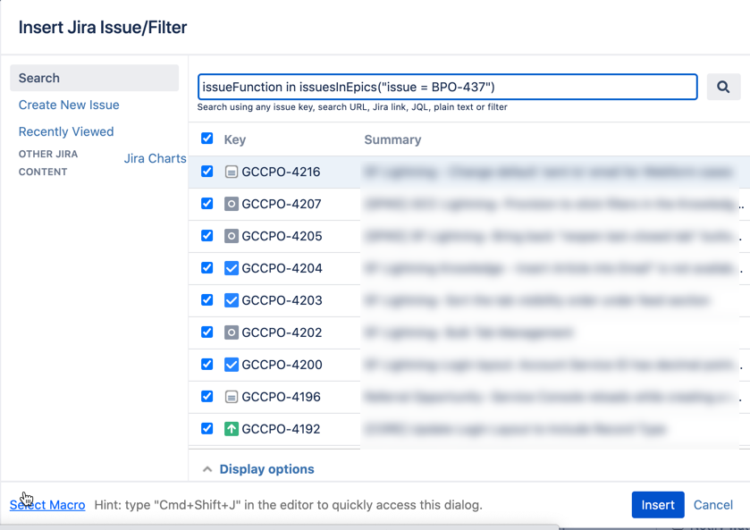Select issue key GCCPO-4200
This screenshot has width=750, height=530.
[x=282, y=365]
